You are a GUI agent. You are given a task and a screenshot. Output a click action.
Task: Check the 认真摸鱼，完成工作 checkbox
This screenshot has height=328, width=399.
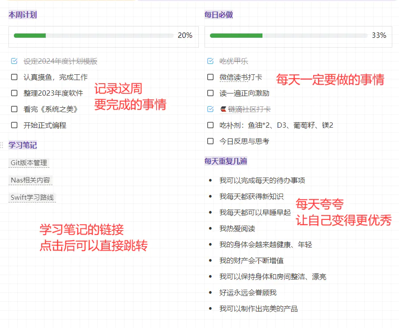14,77
